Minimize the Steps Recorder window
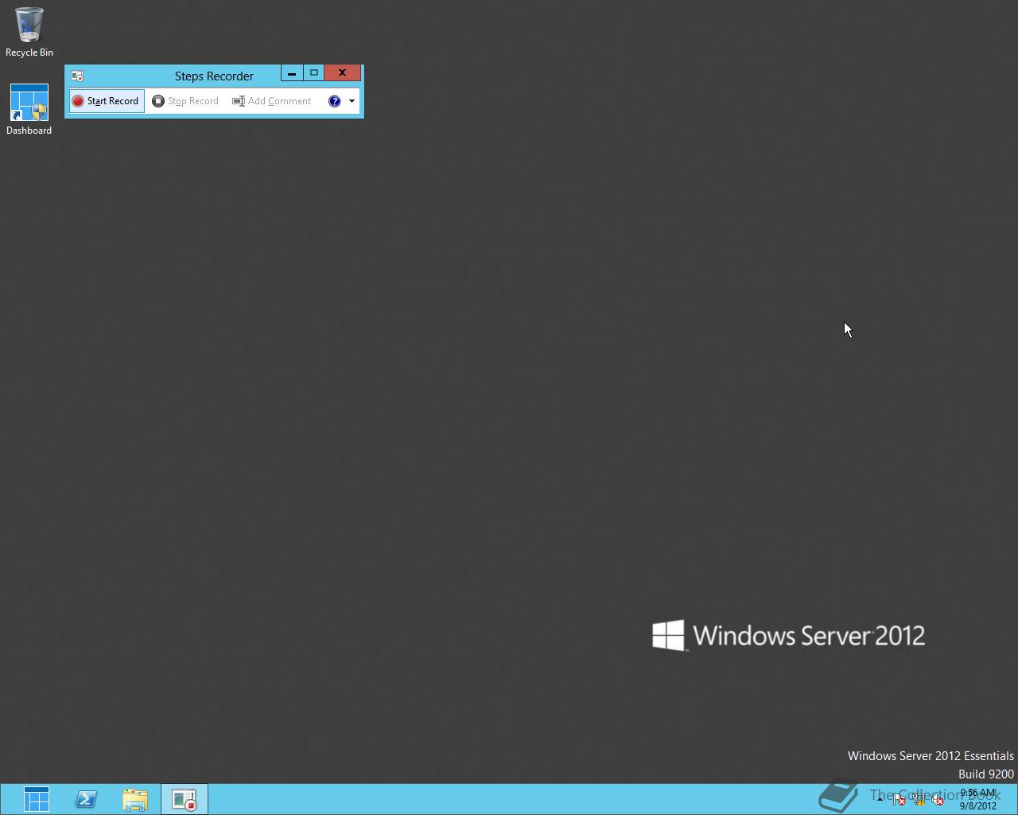 point(291,73)
